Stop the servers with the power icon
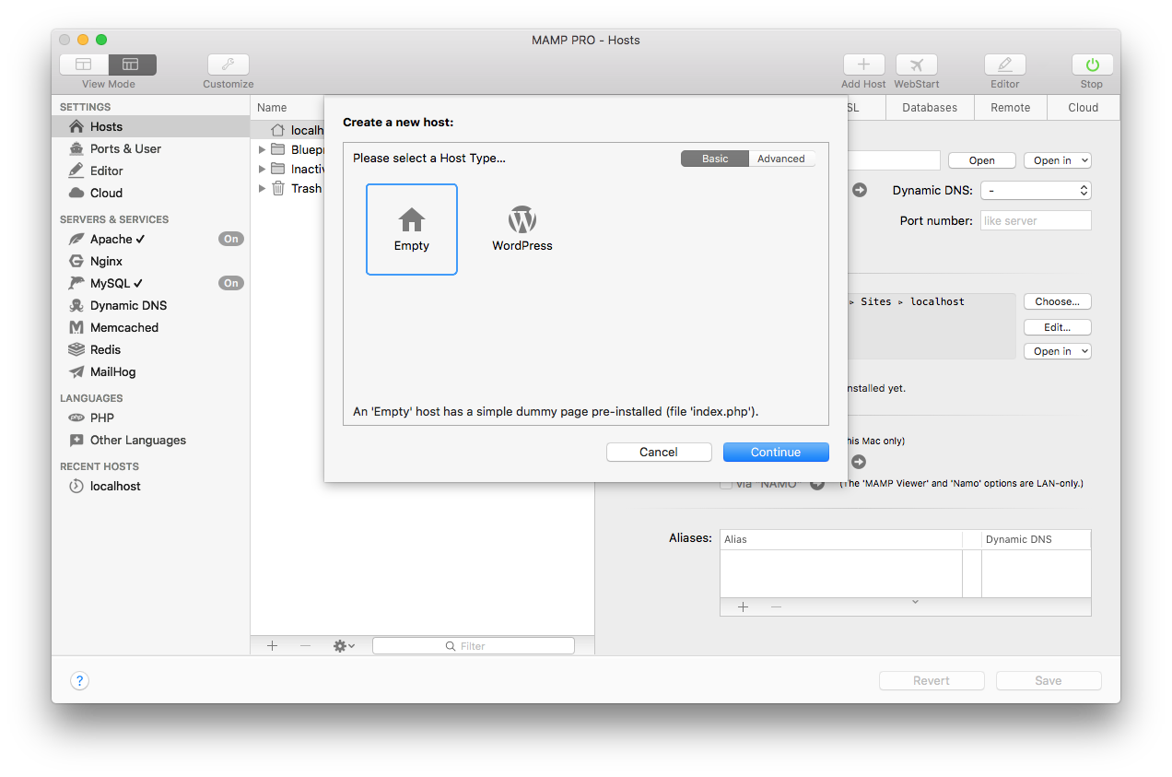This screenshot has height=777, width=1172. point(1091,65)
